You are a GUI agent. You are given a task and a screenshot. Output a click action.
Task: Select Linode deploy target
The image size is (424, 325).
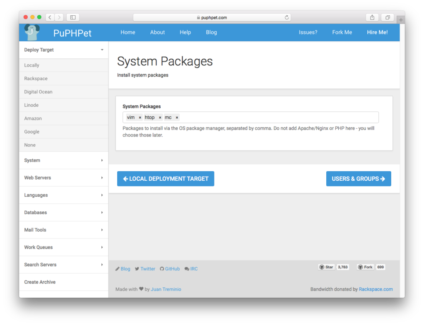[x=64, y=105]
